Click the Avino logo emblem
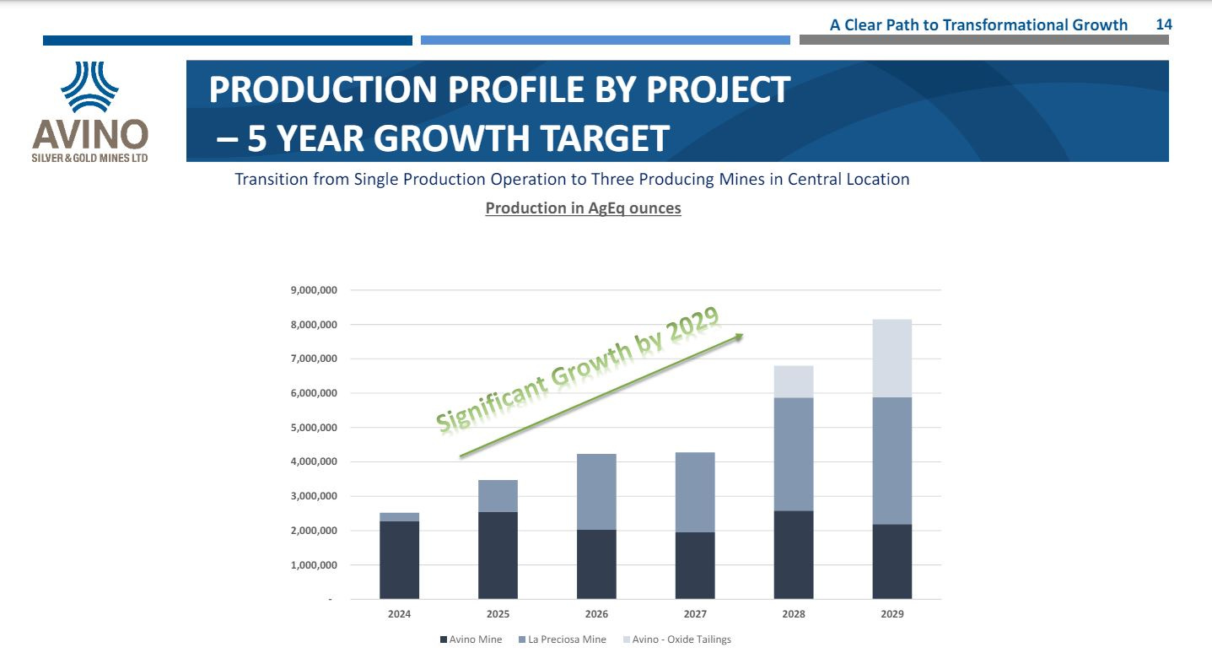The height and width of the screenshot is (669, 1212). pyautogui.click(x=90, y=88)
